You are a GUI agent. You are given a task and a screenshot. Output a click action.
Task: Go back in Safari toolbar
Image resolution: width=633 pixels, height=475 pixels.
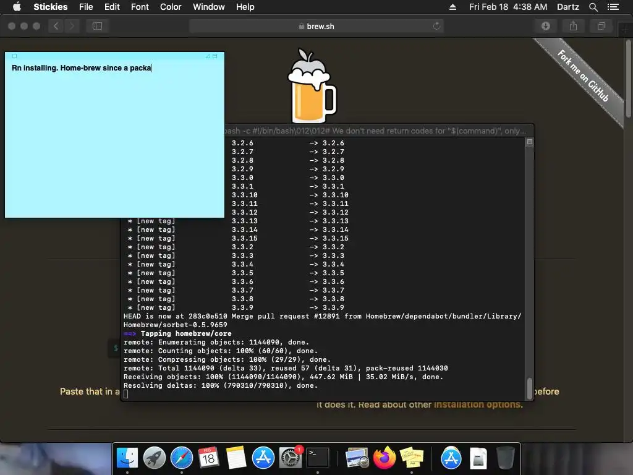(x=56, y=26)
